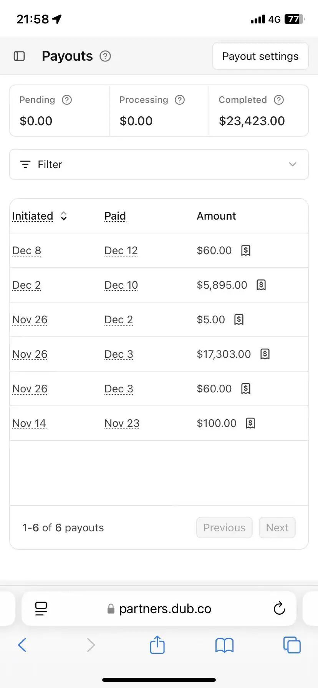
Task: Click the help icon beside Payouts title
Action: 105,56
